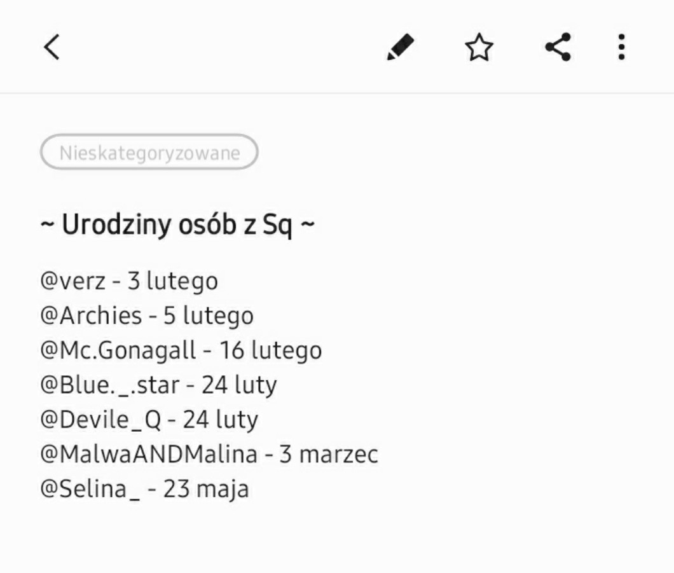The width and height of the screenshot is (674, 573).
Task: Tap the @Mc.Gonagall username
Action: [118, 350]
